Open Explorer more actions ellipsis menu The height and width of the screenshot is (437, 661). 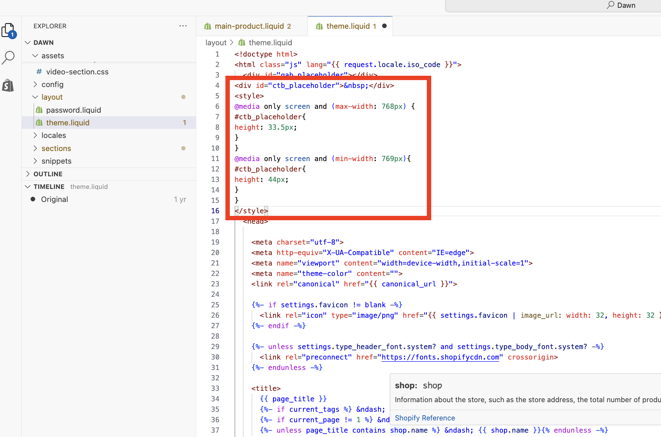coord(183,26)
